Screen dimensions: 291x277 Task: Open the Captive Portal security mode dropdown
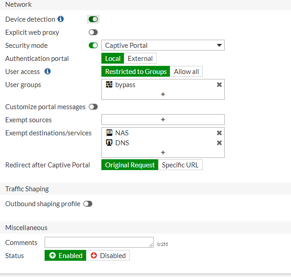tap(163, 46)
